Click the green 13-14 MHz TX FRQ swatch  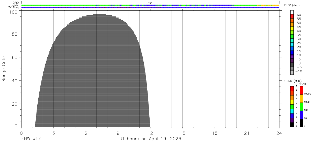tap(292, 107)
